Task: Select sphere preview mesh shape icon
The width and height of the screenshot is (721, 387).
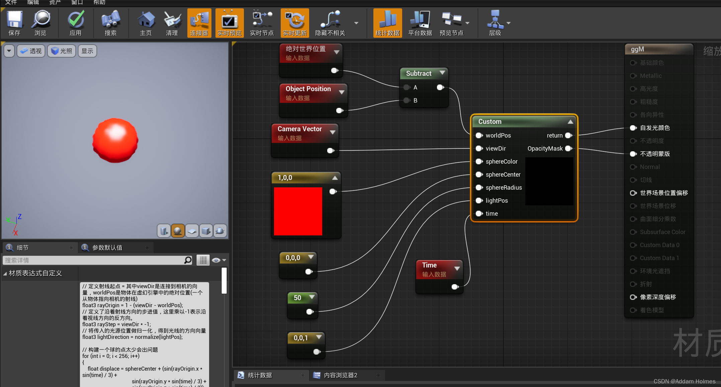Action: tap(178, 231)
